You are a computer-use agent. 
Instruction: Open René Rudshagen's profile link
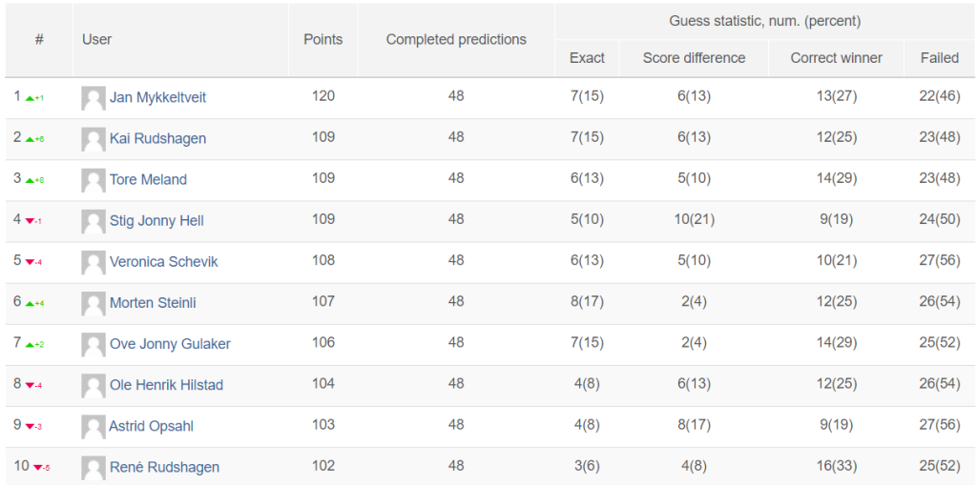tap(164, 468)
